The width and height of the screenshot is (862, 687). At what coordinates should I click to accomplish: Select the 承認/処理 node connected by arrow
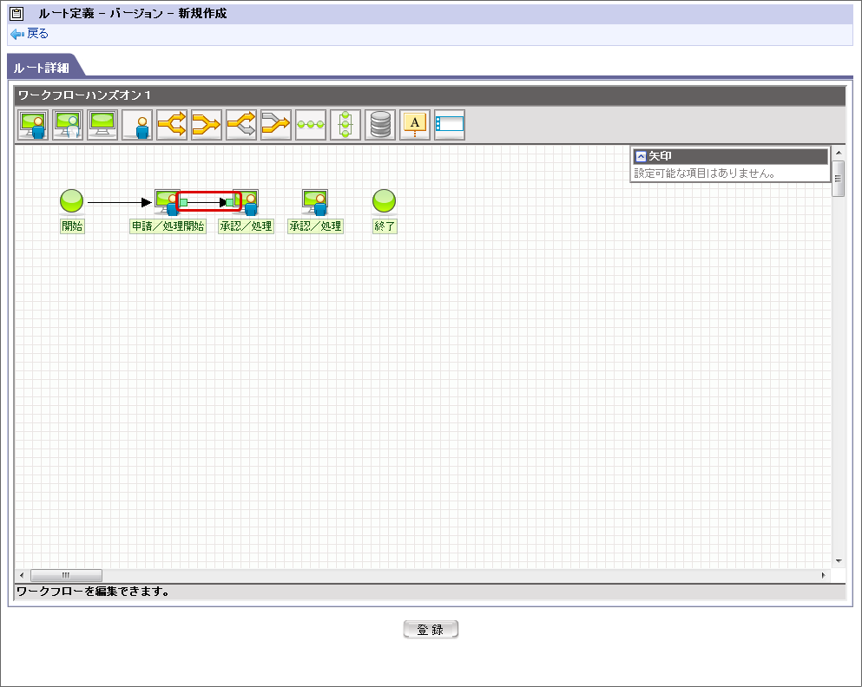point(247,202)
